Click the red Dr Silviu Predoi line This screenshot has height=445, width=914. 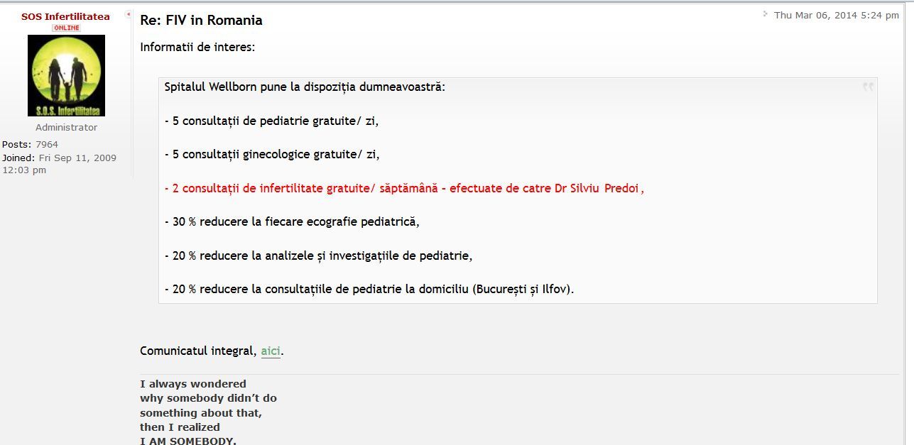tap(404, 188)
